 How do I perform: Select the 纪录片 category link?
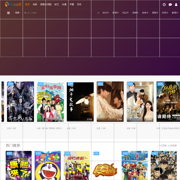(165, 13)
